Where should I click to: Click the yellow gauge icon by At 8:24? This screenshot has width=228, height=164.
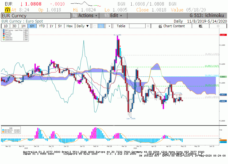(x=7, y=10)
